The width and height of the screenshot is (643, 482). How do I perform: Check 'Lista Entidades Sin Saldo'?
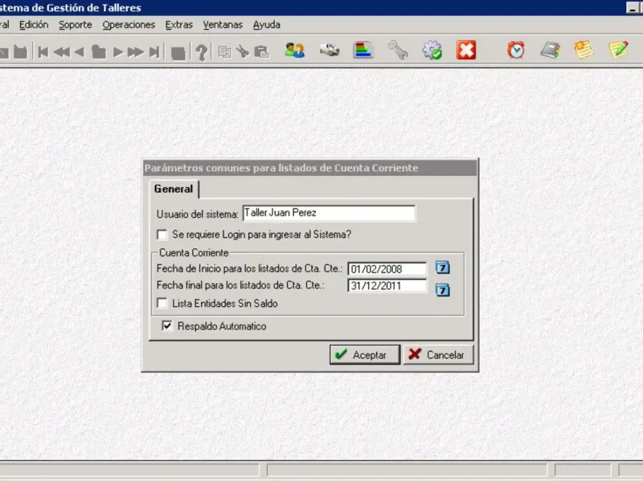tap(162, 304)
